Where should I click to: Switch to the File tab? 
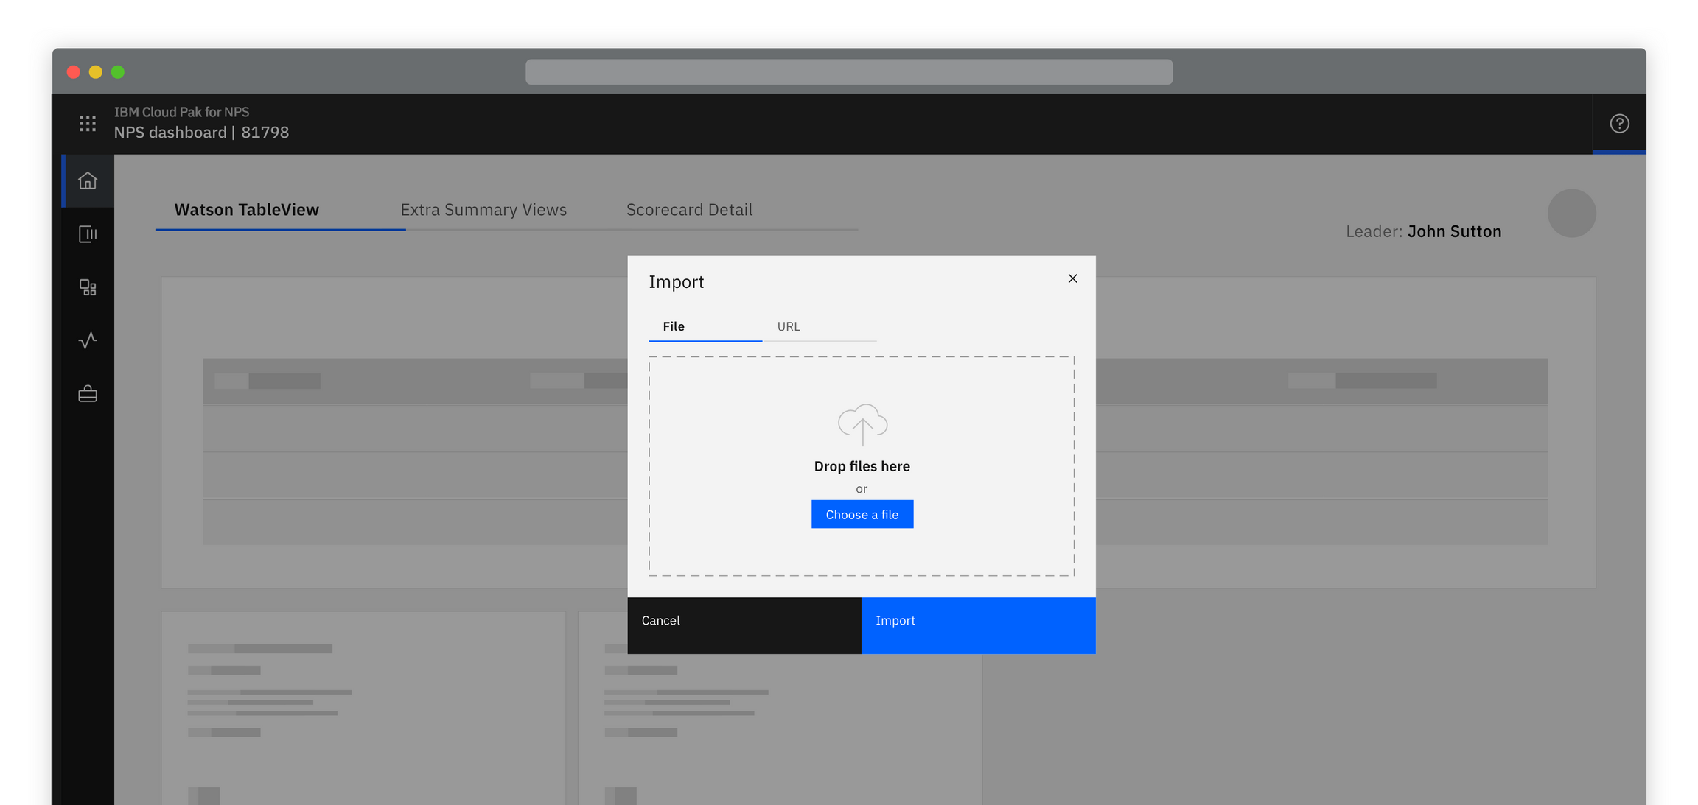pyautogui.click(x=705, y=326)
